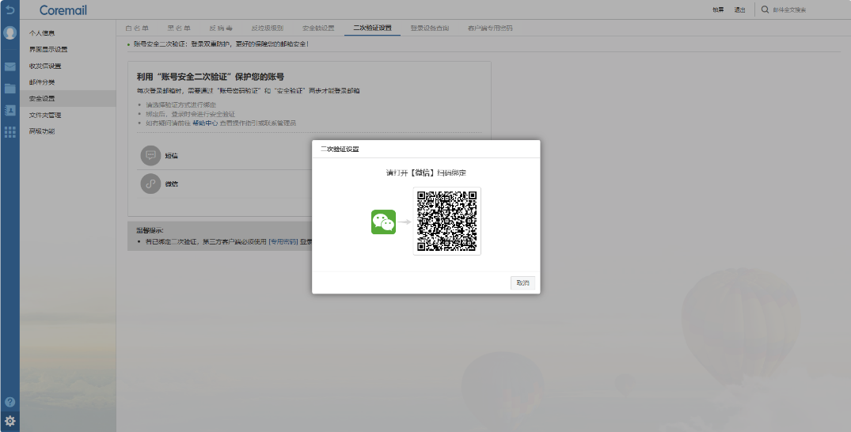
Task: Open the mail envelope icon in the sidebar
Action: 9,67
